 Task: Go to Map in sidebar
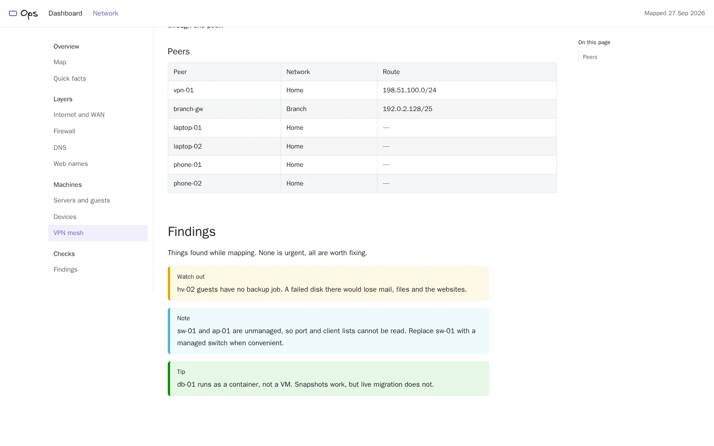[x=60, y=62]
